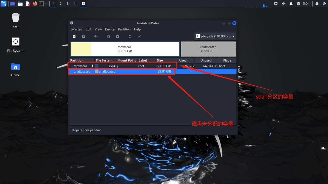This screenshot has width=328, height=184.
Task: Undo the last operation via the toolbar
Action: click(x=130, y=36)
